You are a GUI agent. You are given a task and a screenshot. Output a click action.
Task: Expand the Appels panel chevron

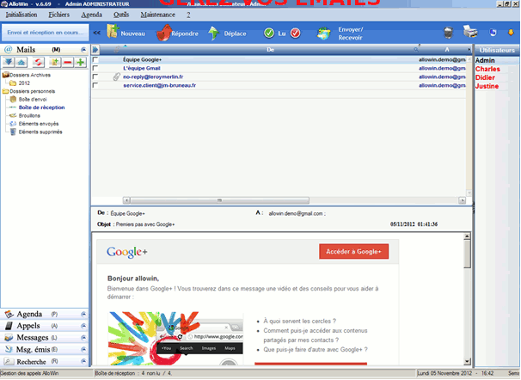tap(83, 326)
